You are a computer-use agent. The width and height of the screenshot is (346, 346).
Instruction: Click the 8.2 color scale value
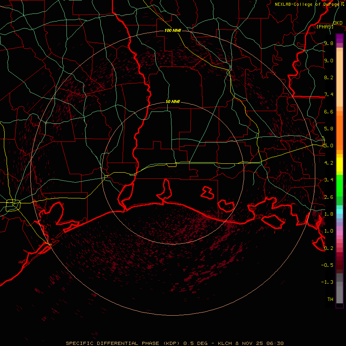[x=329, y=77]
